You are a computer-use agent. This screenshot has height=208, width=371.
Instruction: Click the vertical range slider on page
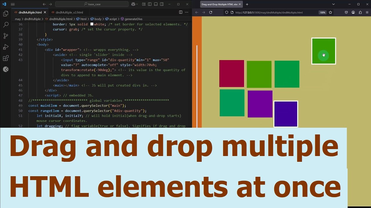pos(197,86)
